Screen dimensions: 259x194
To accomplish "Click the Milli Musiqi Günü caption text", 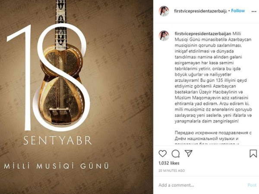I will pos(56,166).
